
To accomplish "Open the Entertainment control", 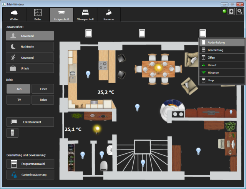I will [x=30, y=122].
